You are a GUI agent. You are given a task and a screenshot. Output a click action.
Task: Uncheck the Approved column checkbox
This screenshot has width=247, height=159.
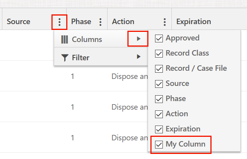click(x=159, y=38)
